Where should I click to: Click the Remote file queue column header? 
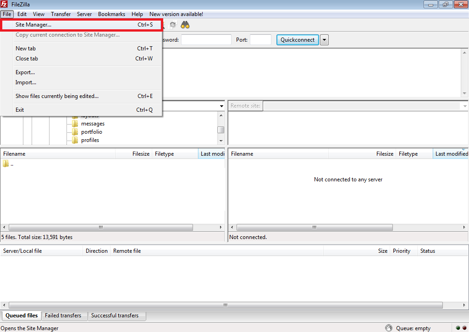217,251
